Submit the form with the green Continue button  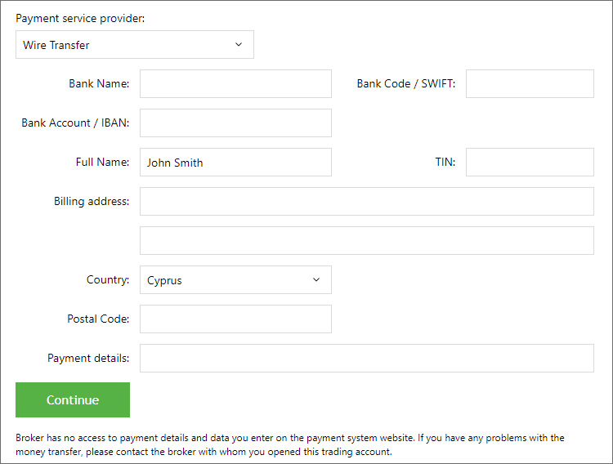pyautogui.click(x=73, y=400)
